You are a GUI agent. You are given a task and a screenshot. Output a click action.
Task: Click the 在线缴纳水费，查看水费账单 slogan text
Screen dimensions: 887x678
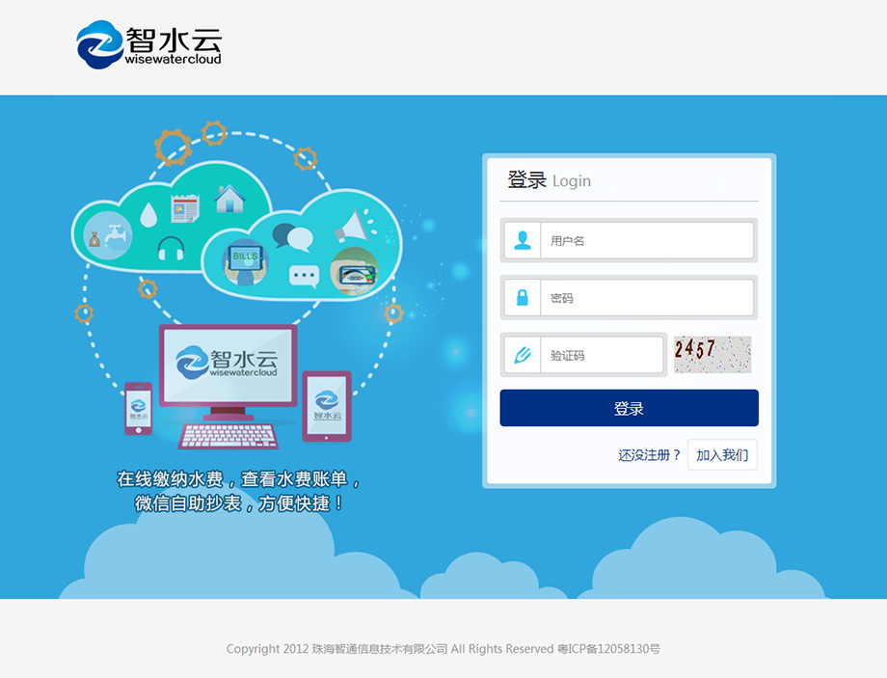[237, 479]
